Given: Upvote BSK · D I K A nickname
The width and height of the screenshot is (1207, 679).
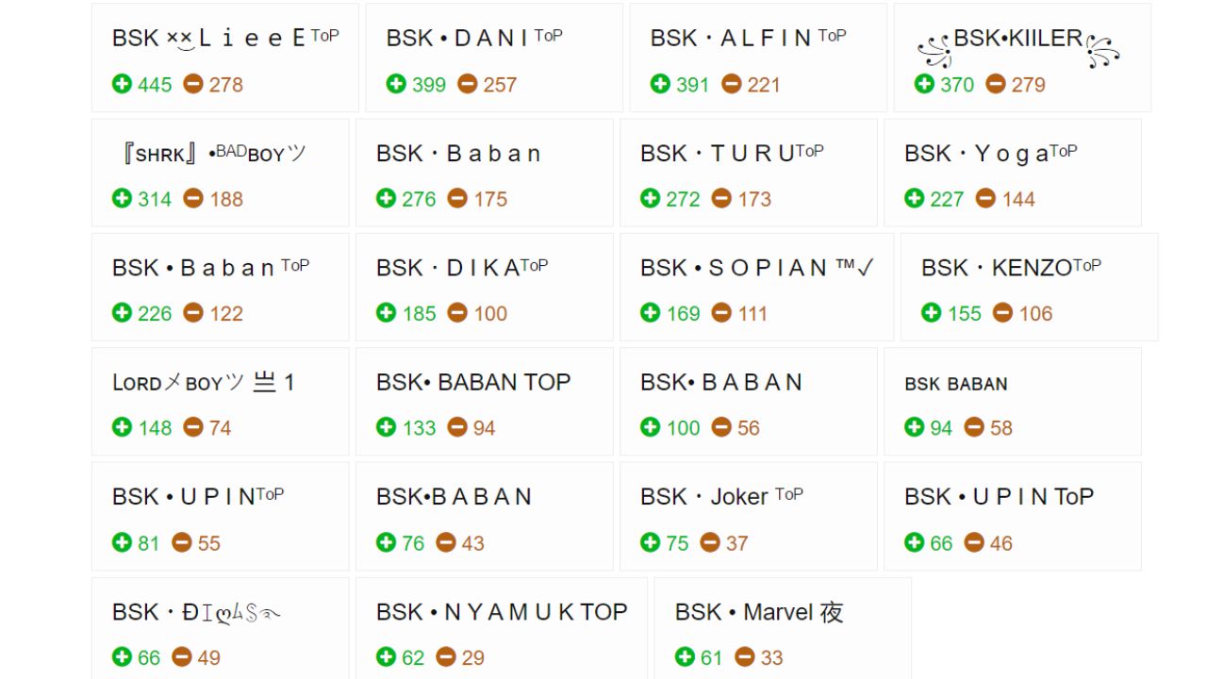Looking at the screenshot, I should [386, 312].
